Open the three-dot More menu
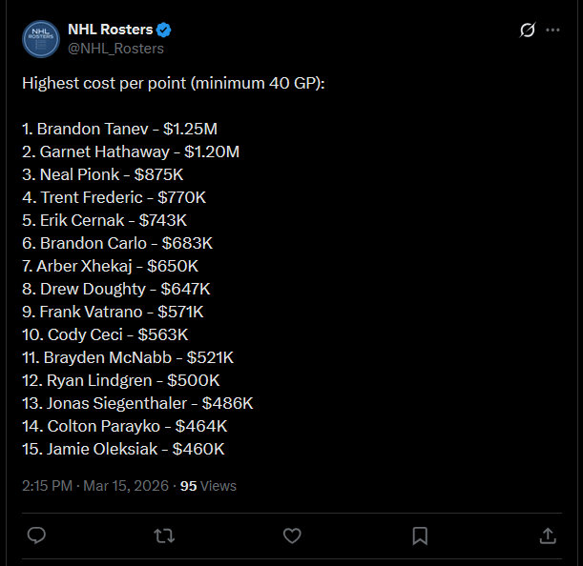583x566 pixels. (552, 30)
